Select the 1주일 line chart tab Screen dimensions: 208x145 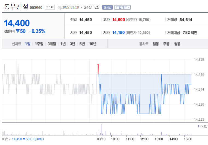[x=39, y=44]
